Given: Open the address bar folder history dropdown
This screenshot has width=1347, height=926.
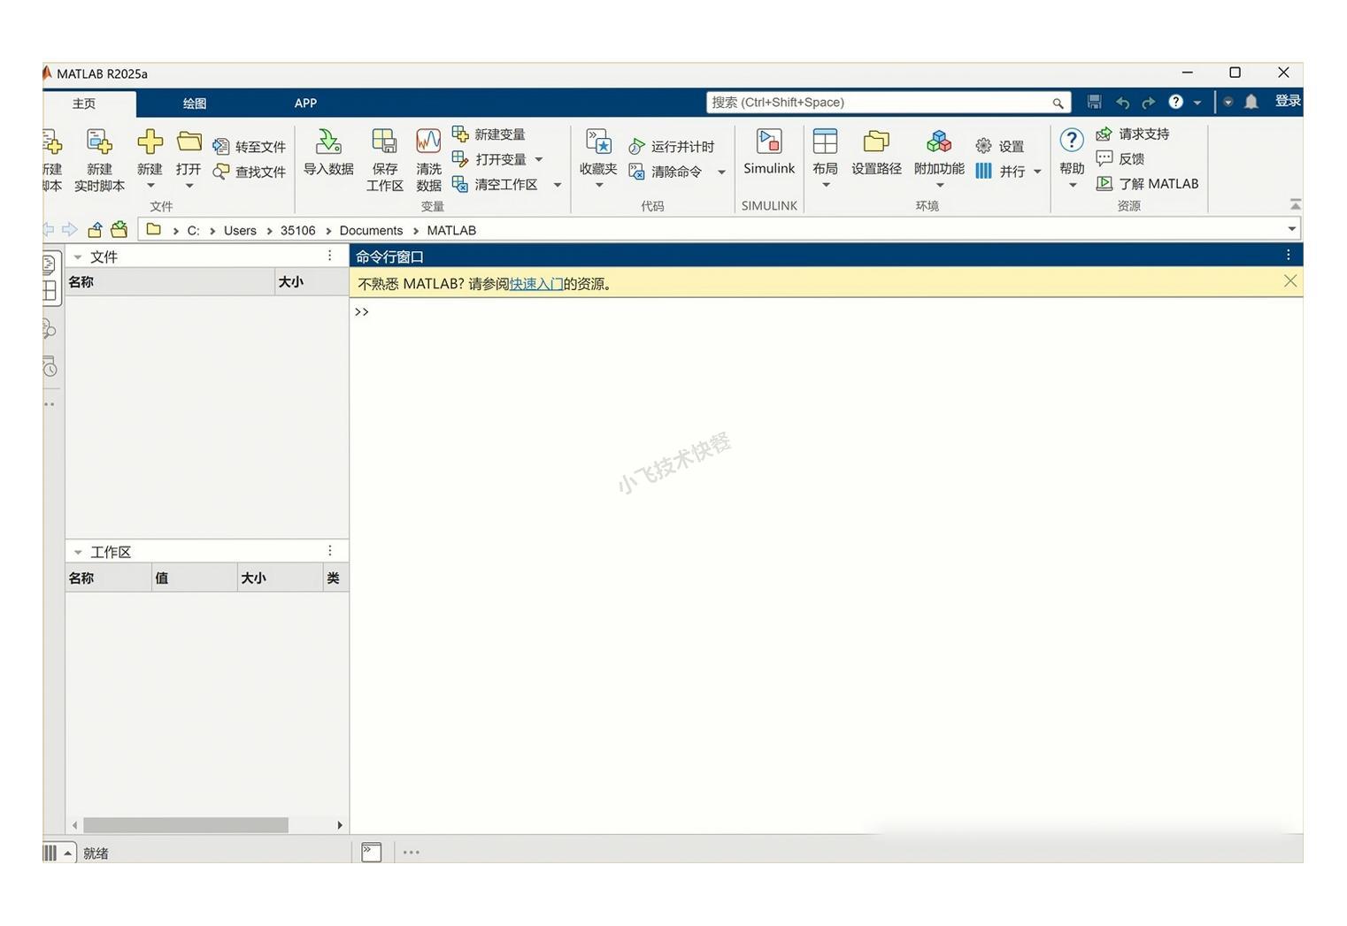Looking at the screenshot, I should tap(1292, 230).
